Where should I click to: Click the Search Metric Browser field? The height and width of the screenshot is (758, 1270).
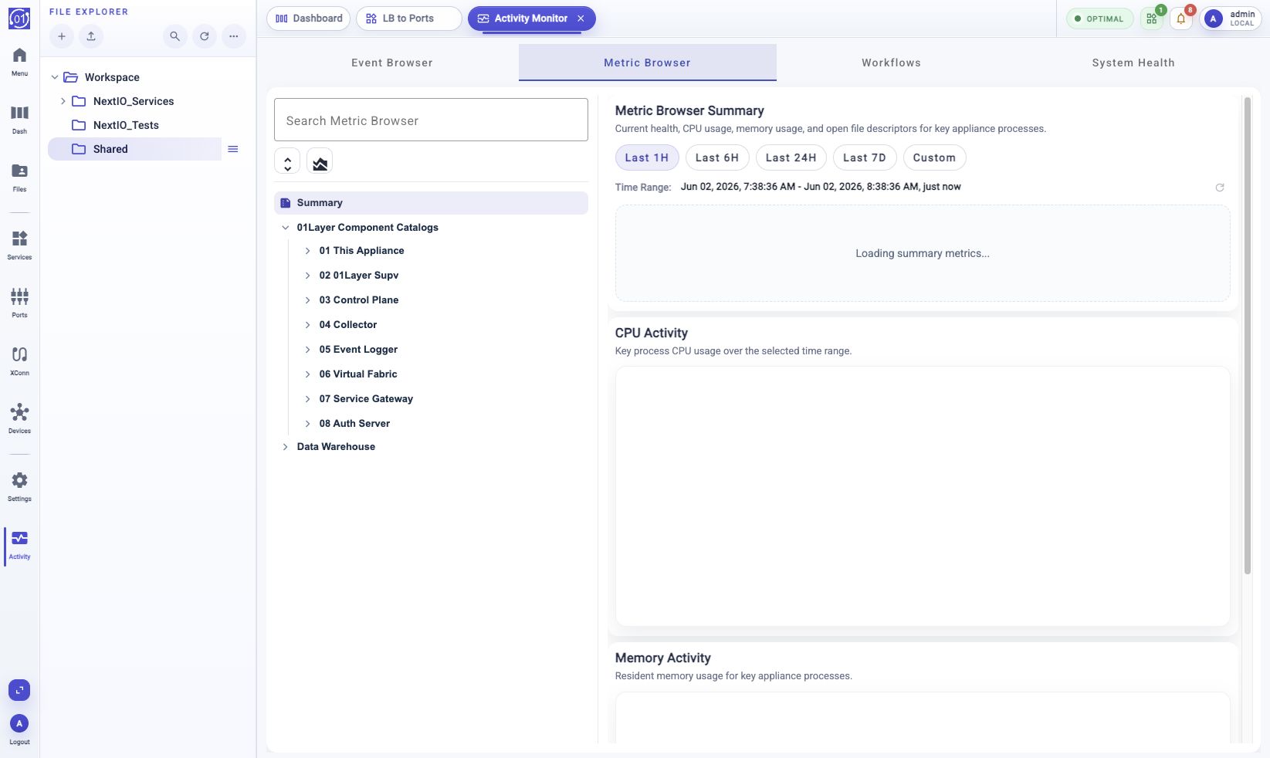431,120
